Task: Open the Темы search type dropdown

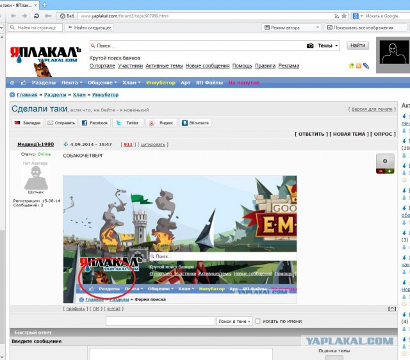Action: [x=327, y=45]
